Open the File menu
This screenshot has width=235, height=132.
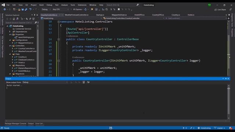tap(8, 5)
